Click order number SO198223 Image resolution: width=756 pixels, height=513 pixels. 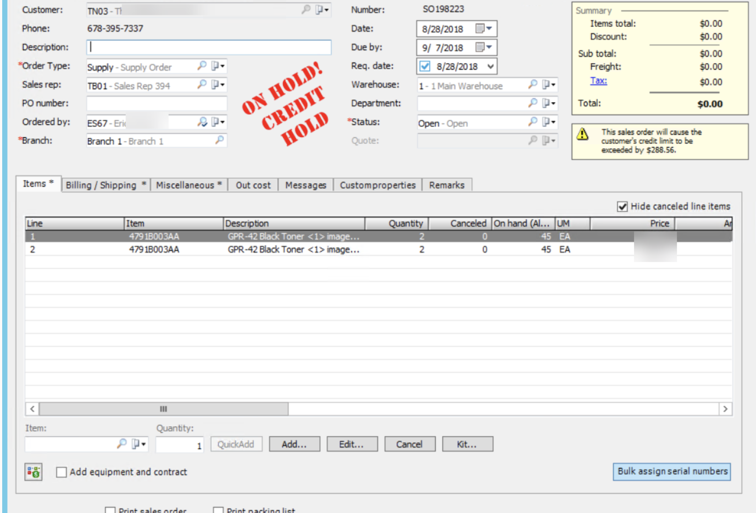click(443, 9)
